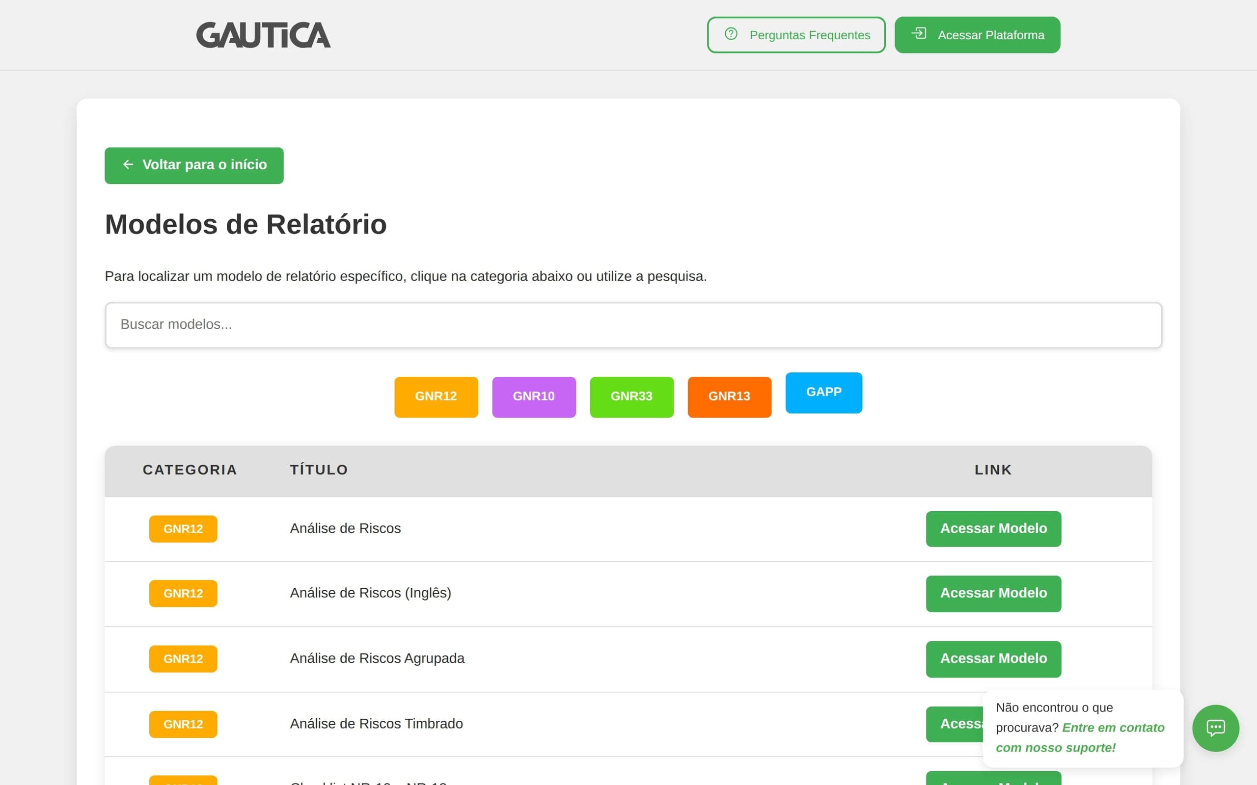
Task: Click the title text Análise de Riscos (Inglês)
Action: click(x=370, y=593)
